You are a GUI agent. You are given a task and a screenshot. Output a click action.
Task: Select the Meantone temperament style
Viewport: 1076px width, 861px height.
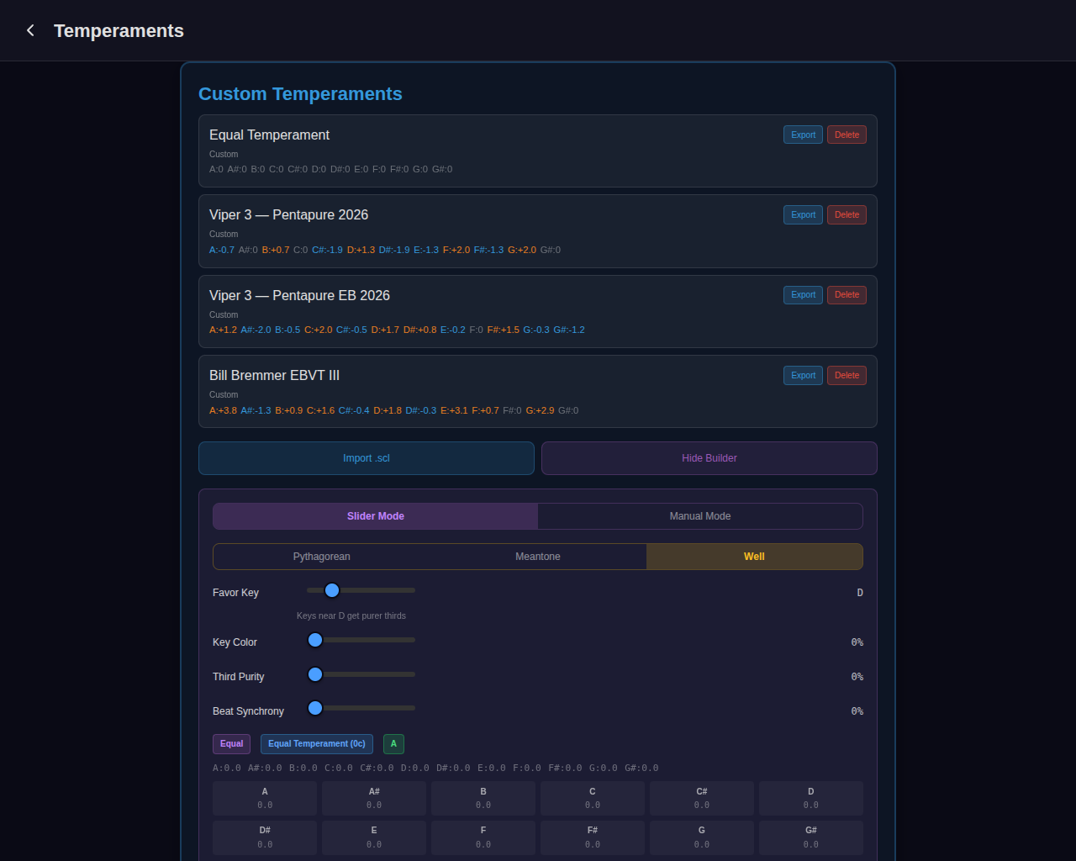pos(538,556)
